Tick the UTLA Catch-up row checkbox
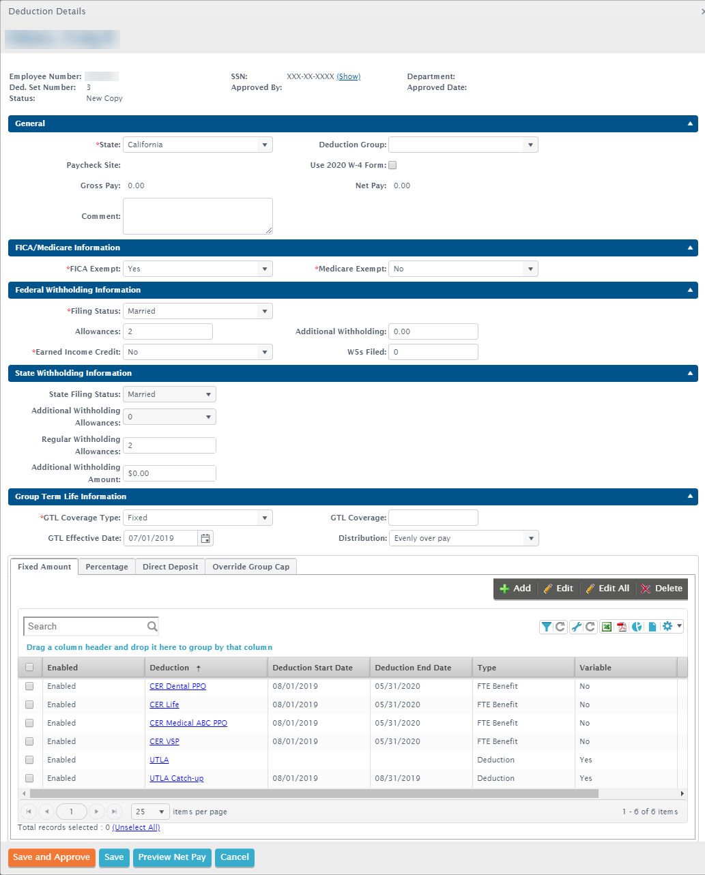Image resolution: width=705 pixels, height=875 pixels. click(29, 778)
